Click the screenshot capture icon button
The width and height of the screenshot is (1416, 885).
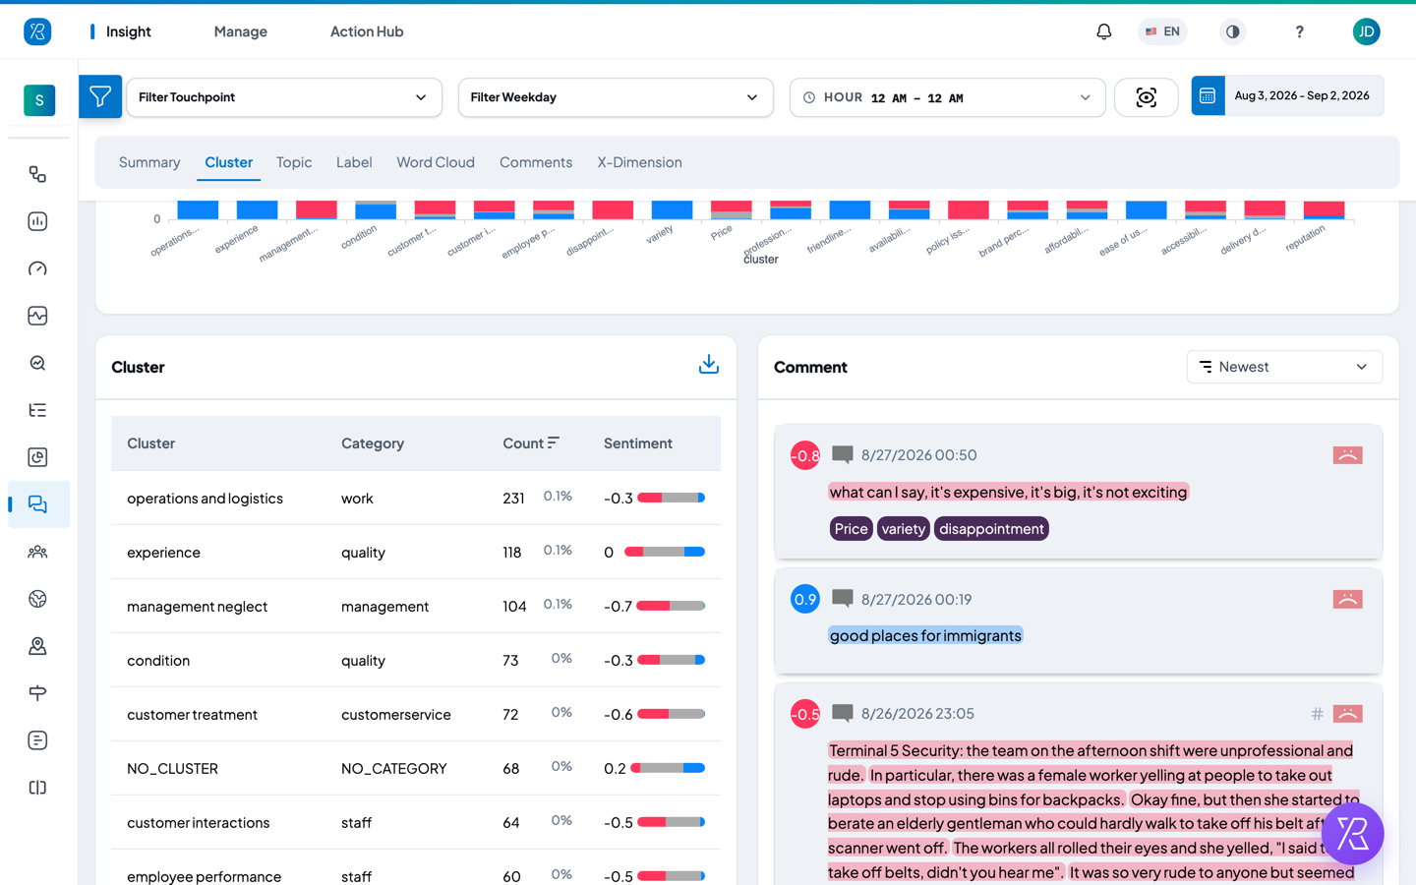pos(1146,97)
